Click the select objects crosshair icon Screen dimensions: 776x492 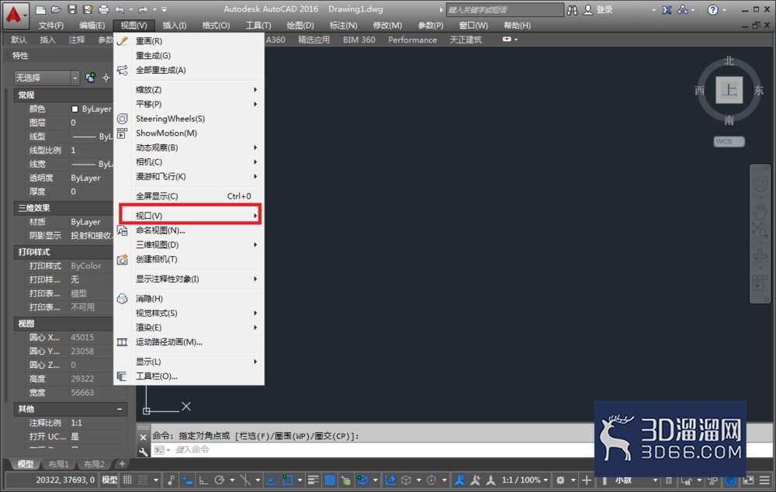106,78
